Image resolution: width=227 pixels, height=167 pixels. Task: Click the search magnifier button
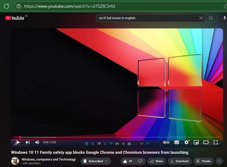211,18
